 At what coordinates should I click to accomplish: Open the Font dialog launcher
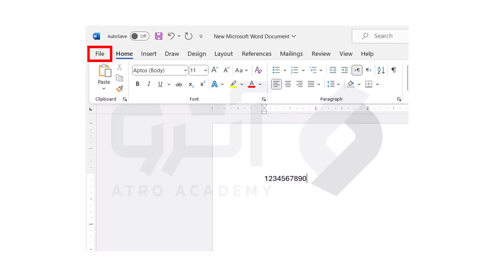point(264,99)
